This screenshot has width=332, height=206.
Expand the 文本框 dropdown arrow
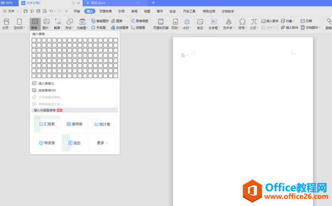(x=219, y=28)
